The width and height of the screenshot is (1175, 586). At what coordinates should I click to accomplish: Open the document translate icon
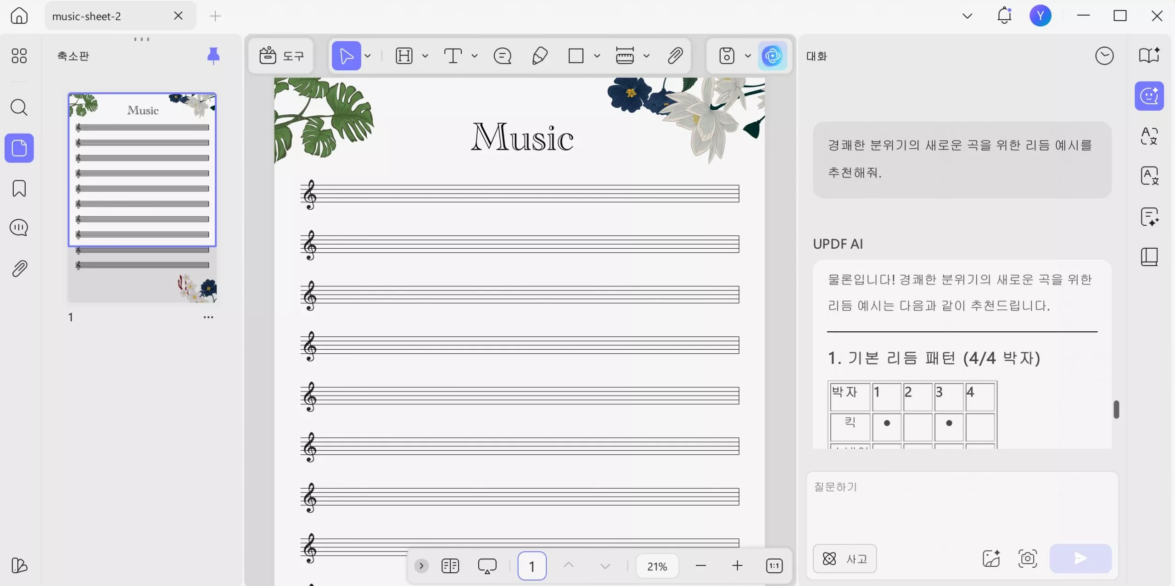coord(1149,176)
